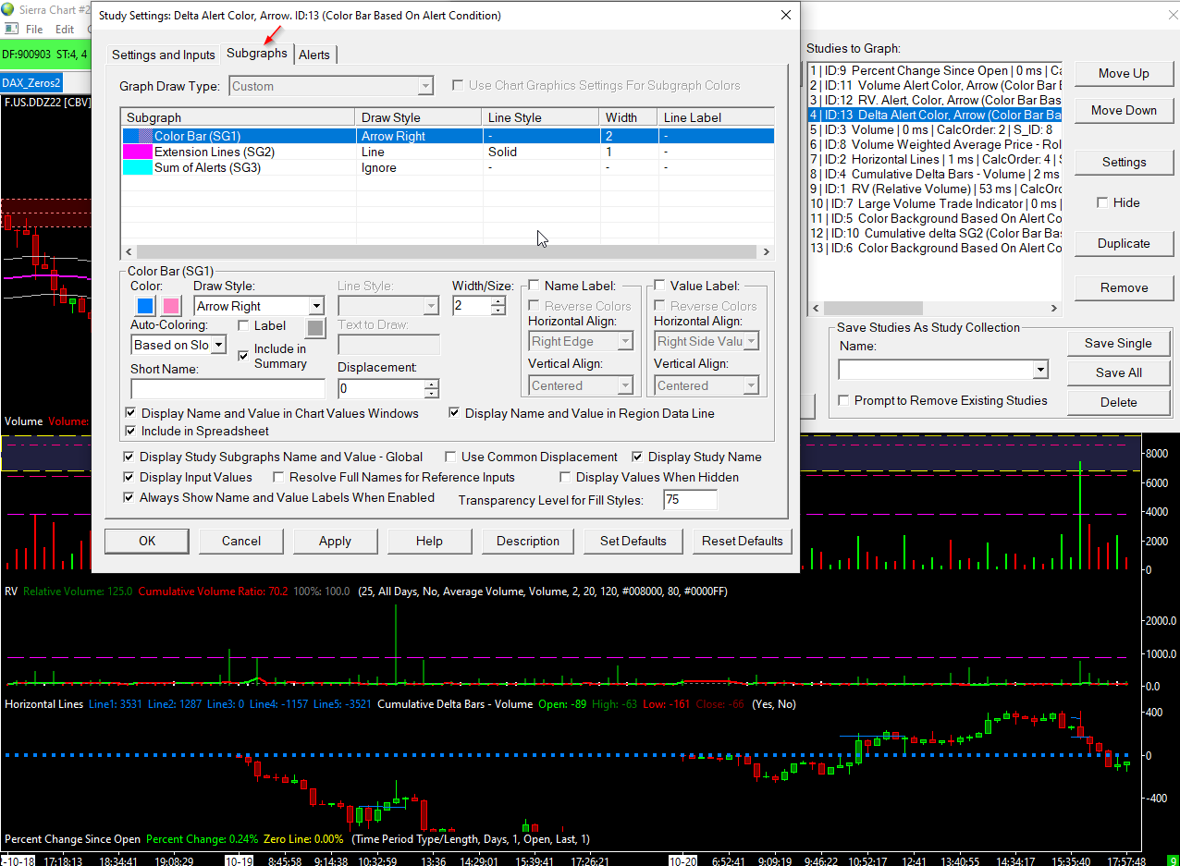Enable the Name Label checkbox
The height and width of the screenshot is (866, 1180).
[x=534, y=286]
